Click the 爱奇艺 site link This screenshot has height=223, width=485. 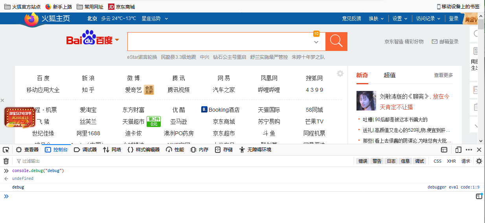[x=133, y=90]
